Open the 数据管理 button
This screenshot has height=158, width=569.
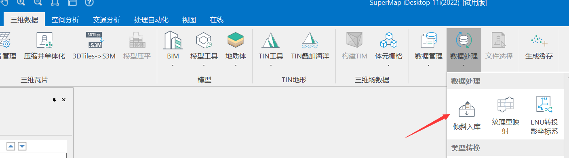pos(428,46)
